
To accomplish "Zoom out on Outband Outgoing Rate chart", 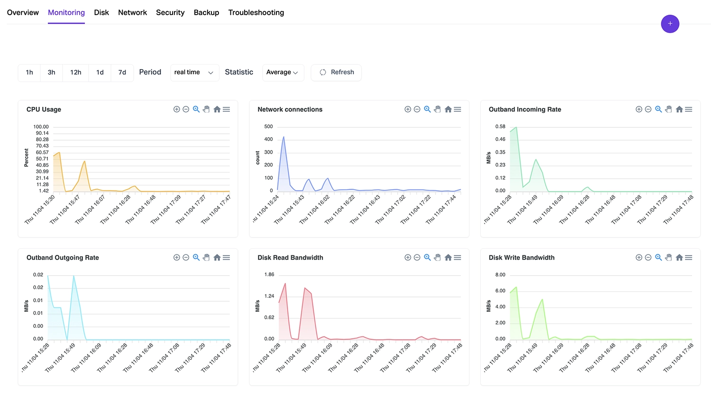I will [x=186, y=258].
